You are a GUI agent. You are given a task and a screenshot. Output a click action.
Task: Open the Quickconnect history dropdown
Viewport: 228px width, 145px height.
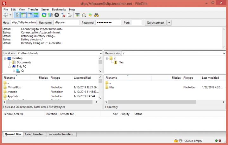[169, 23]
